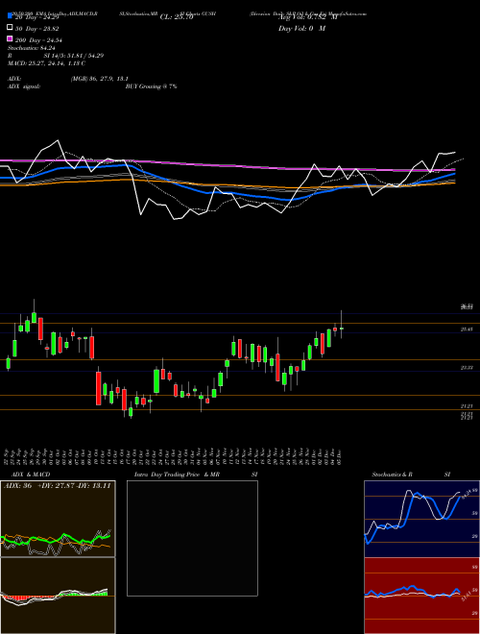
Task: Click the 'Intra Day Trading Price & MR' heading
Action: click(x=177, y=475)
